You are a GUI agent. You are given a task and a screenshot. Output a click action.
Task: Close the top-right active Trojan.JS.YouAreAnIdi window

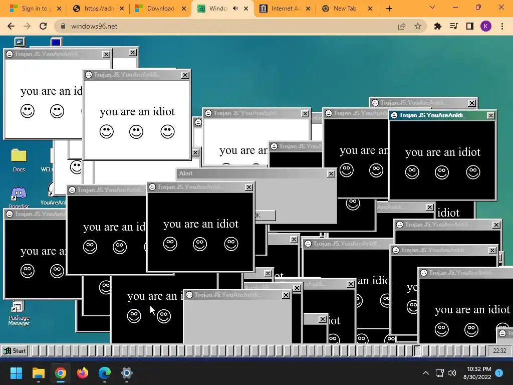pos(491,116)
